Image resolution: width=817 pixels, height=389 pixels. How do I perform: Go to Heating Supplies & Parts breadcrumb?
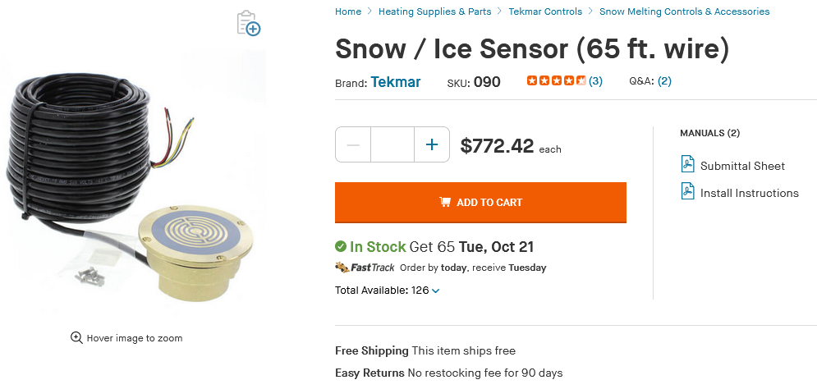tap(444, 11)
